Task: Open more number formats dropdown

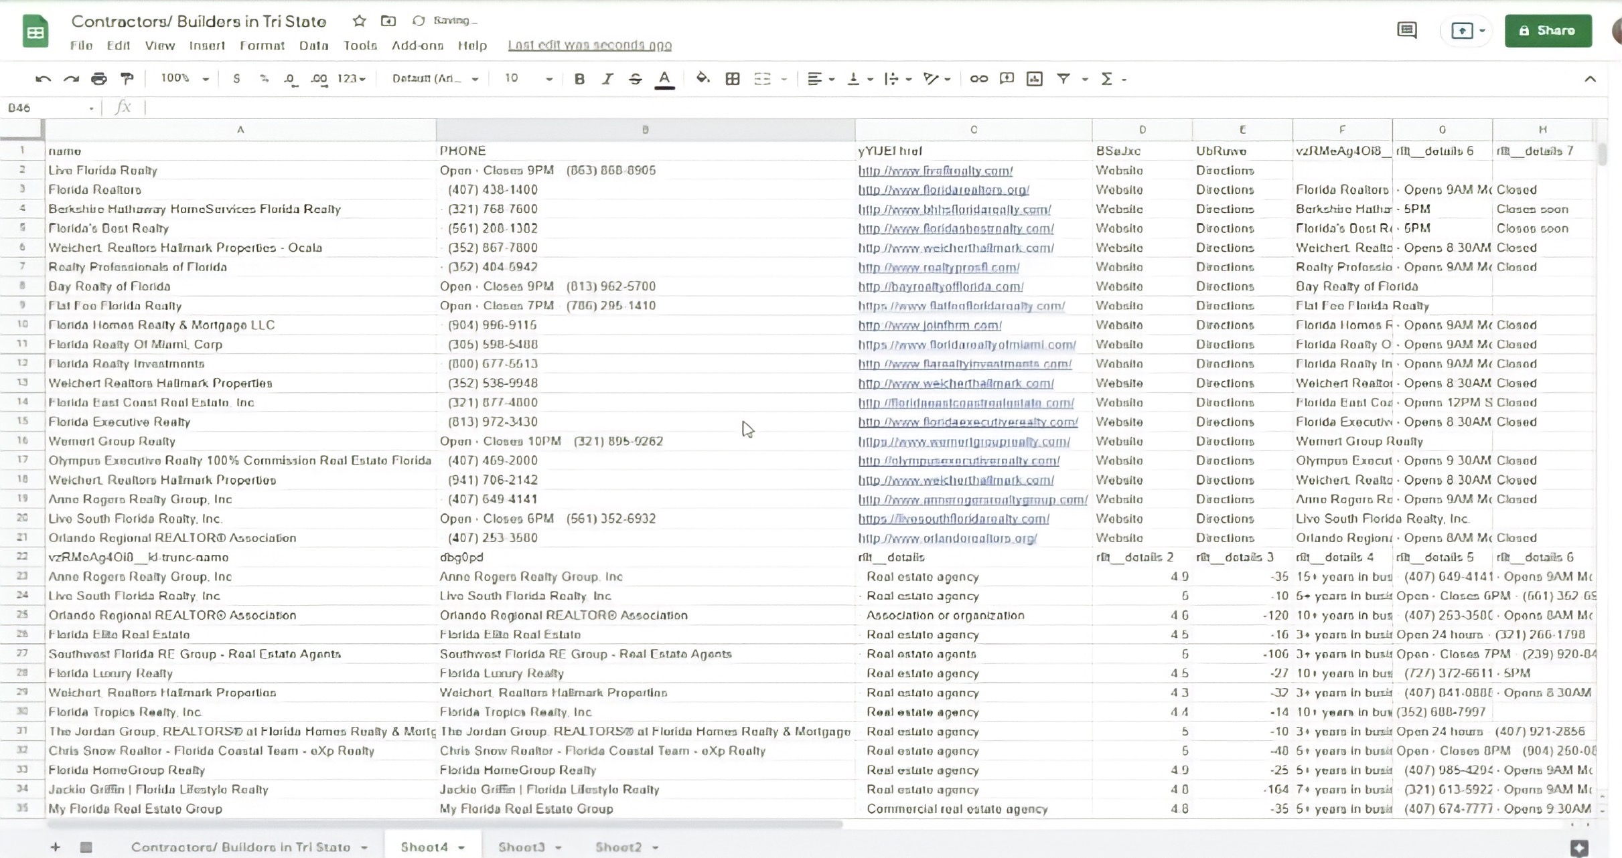Action: (x=352, y=79)
